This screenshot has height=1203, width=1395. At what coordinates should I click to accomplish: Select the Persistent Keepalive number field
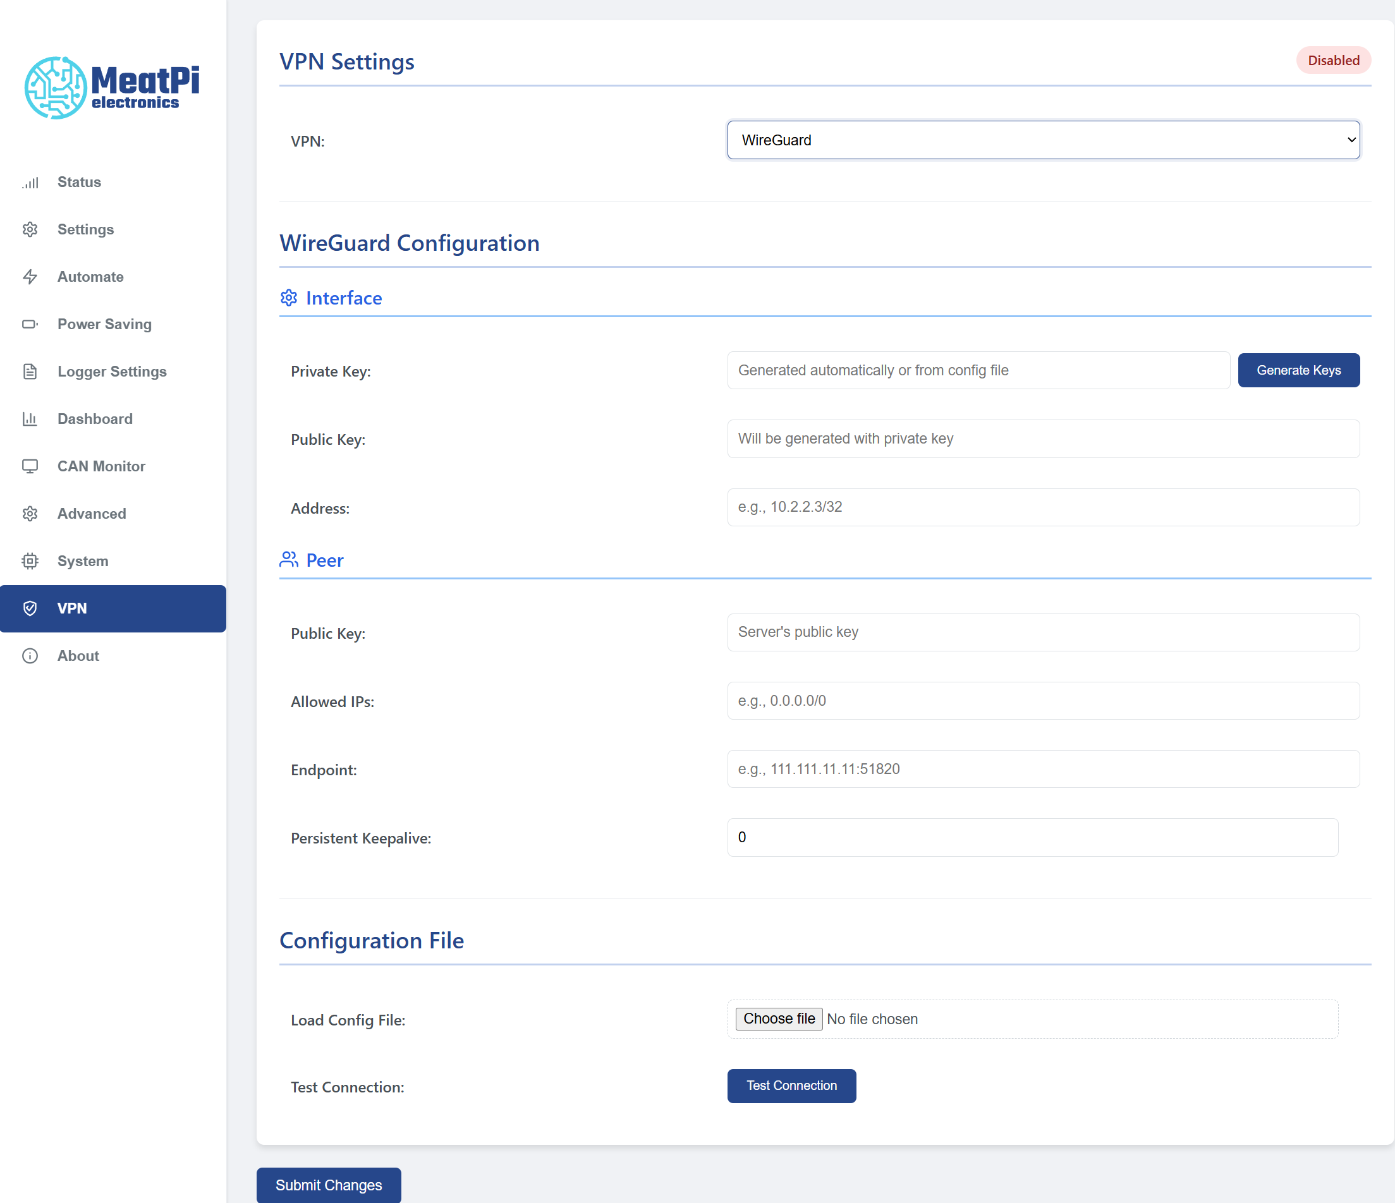click(1032, 837)
